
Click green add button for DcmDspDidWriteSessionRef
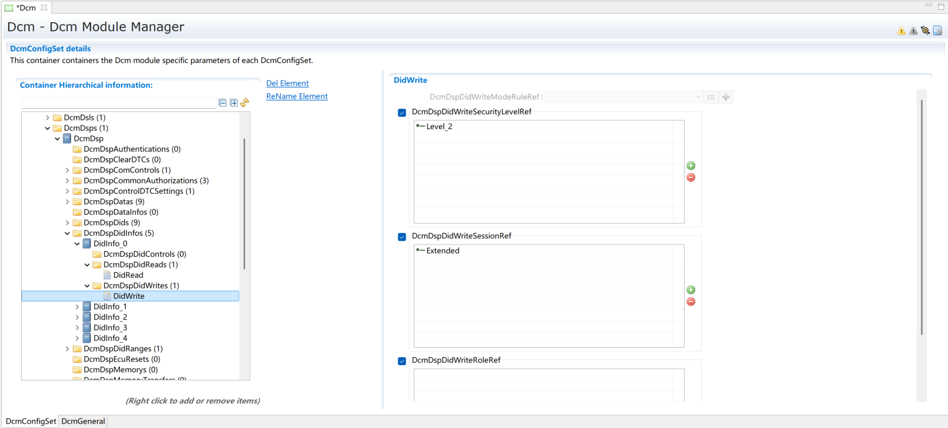point(691,290)
